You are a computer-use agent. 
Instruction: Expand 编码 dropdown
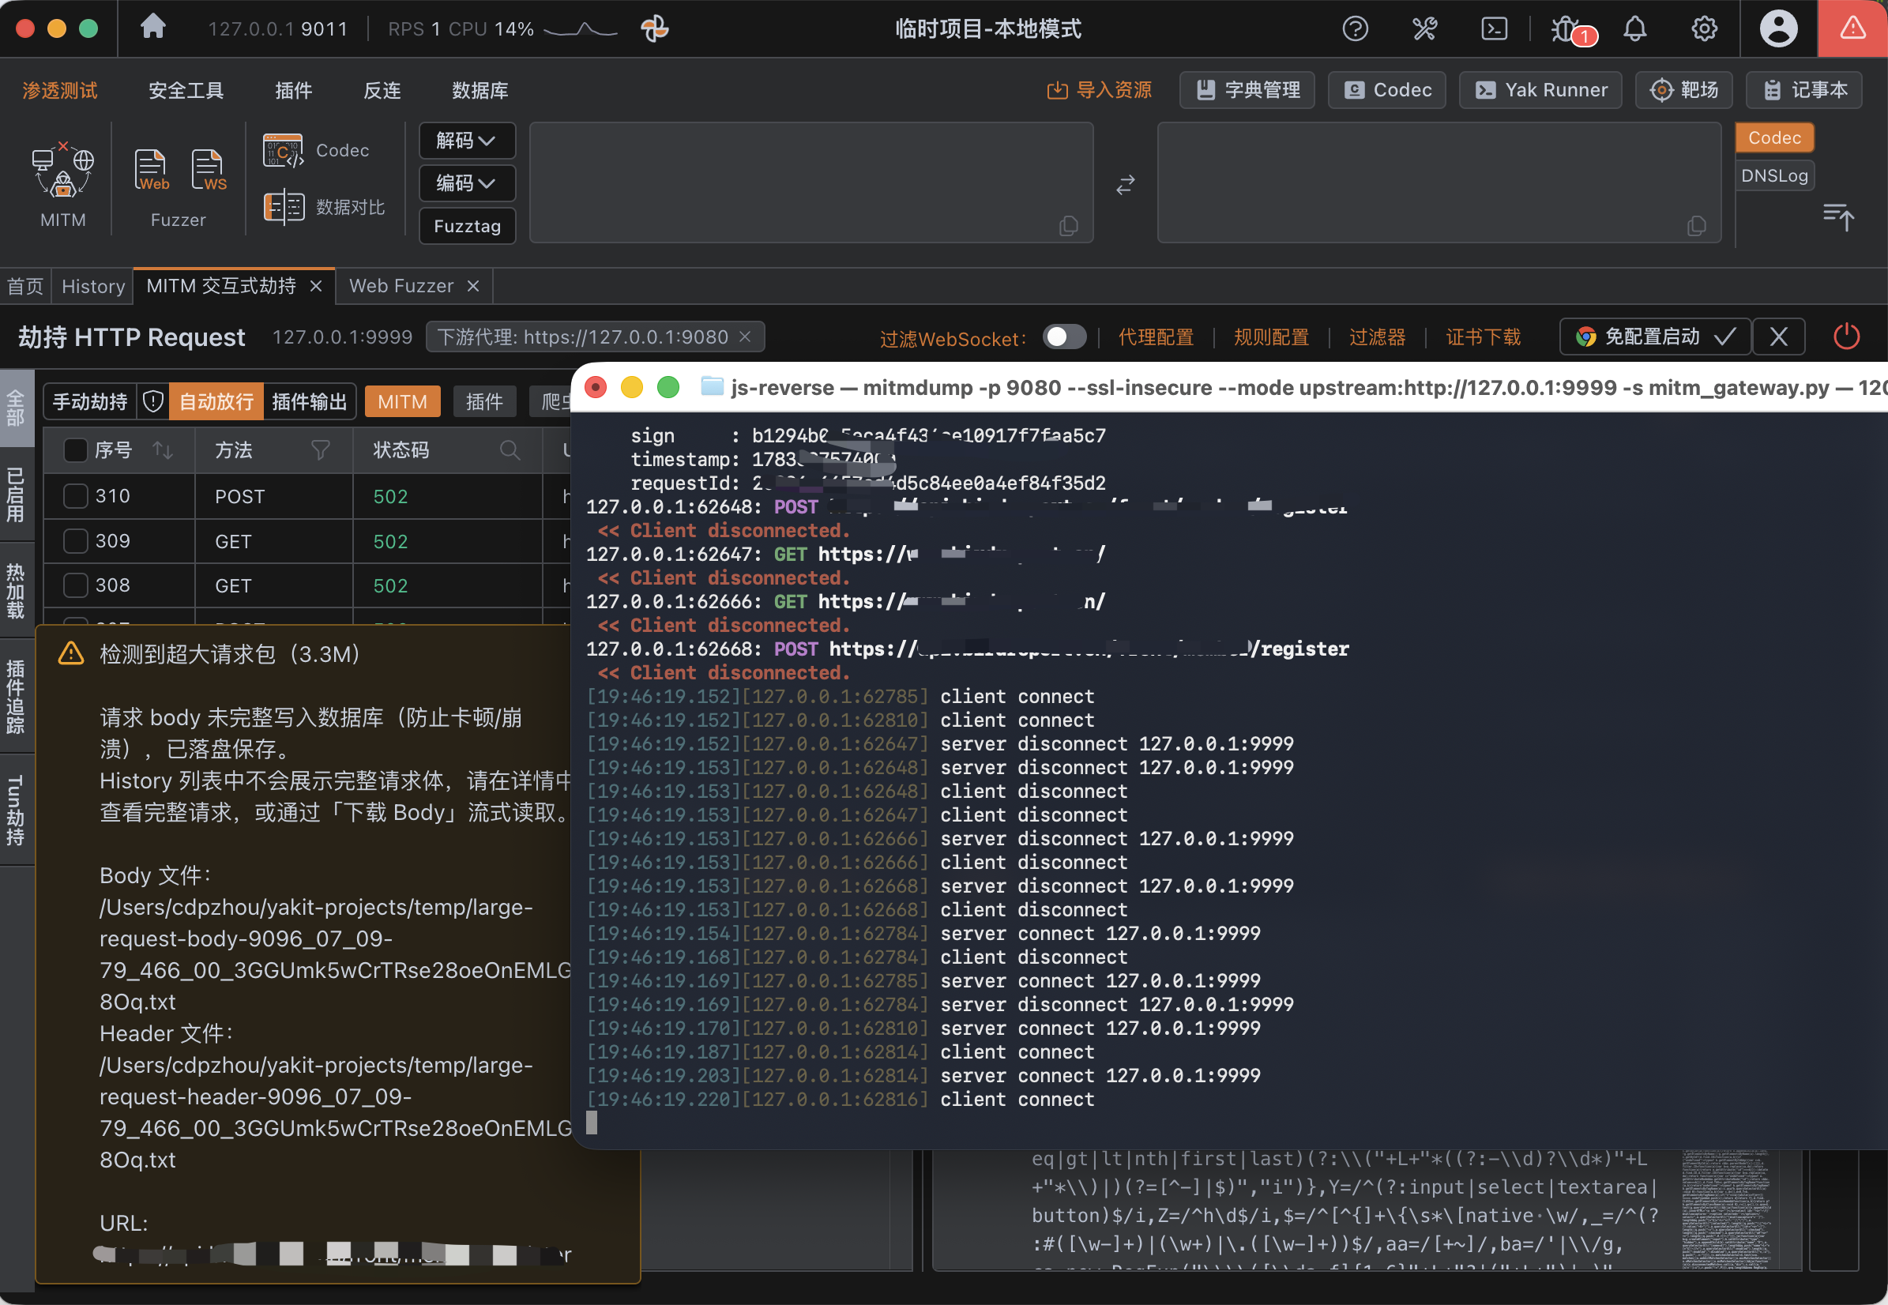(467, 183)
